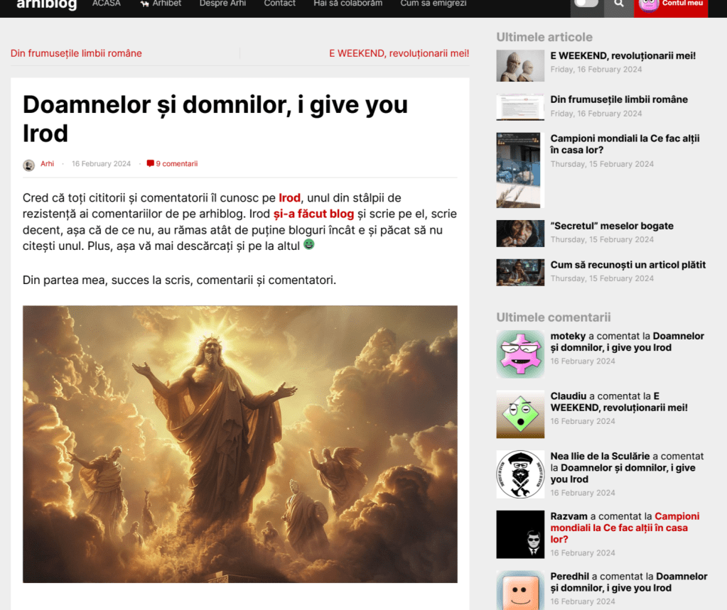Click Claudiu's green diamond avatar

520,414
